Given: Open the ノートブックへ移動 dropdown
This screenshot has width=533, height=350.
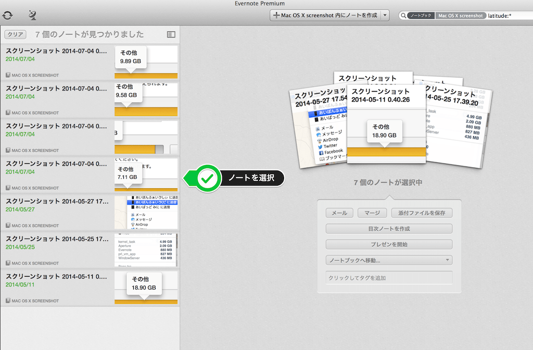Looking at the screenshot, I should 389,260.
